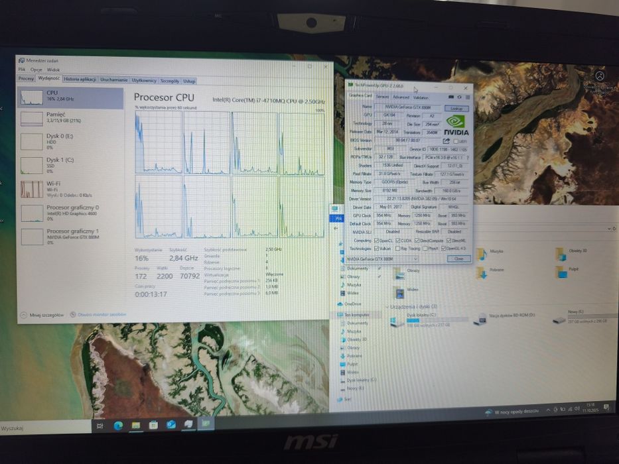Open the GPU selection dropdown in GPU-Z
The image size is (619, 464).
[381, 259]
